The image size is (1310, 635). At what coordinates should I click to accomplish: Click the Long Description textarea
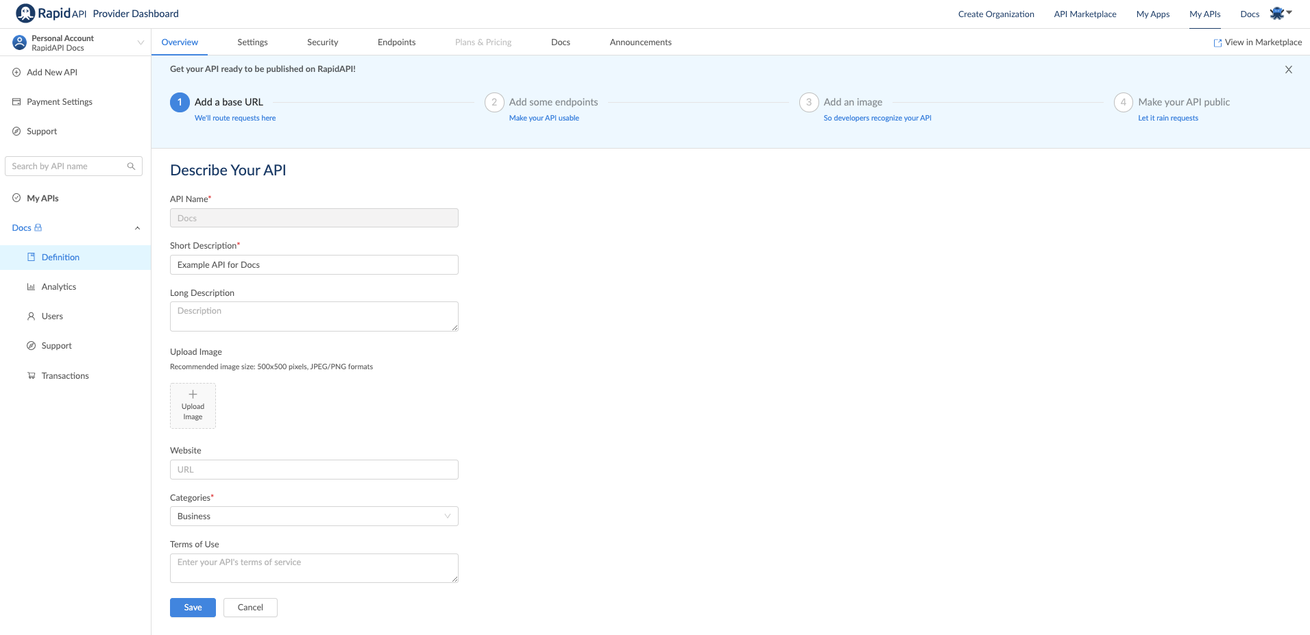(314, 316)
